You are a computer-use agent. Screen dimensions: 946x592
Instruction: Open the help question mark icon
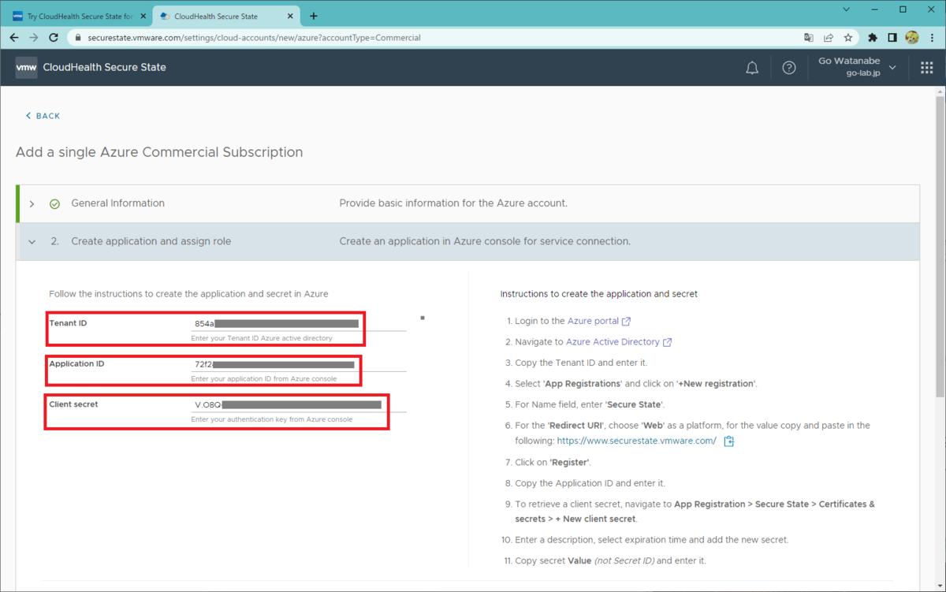tap(789, 68)
